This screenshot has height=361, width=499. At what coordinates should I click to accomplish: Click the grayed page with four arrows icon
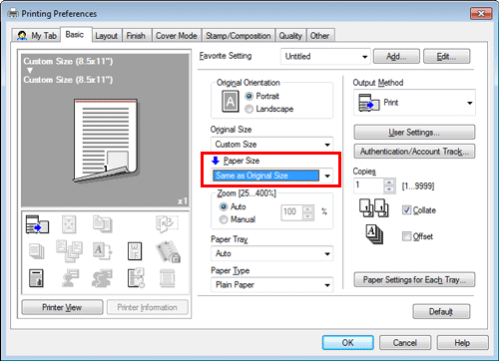(x=69, y=224)
